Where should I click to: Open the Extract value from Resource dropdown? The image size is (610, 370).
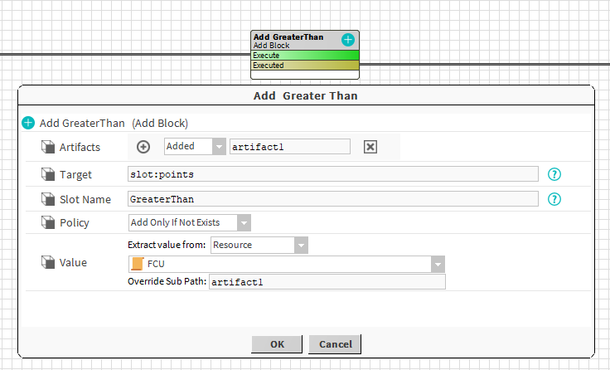[x=301, y=246]
